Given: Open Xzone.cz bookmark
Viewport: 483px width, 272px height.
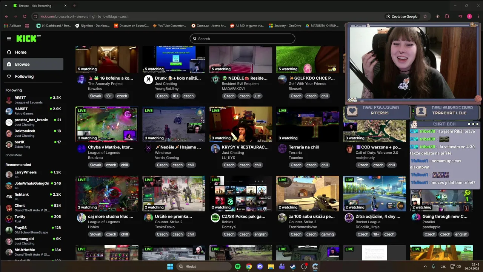Looking at the screenshot, I should 209,26.
